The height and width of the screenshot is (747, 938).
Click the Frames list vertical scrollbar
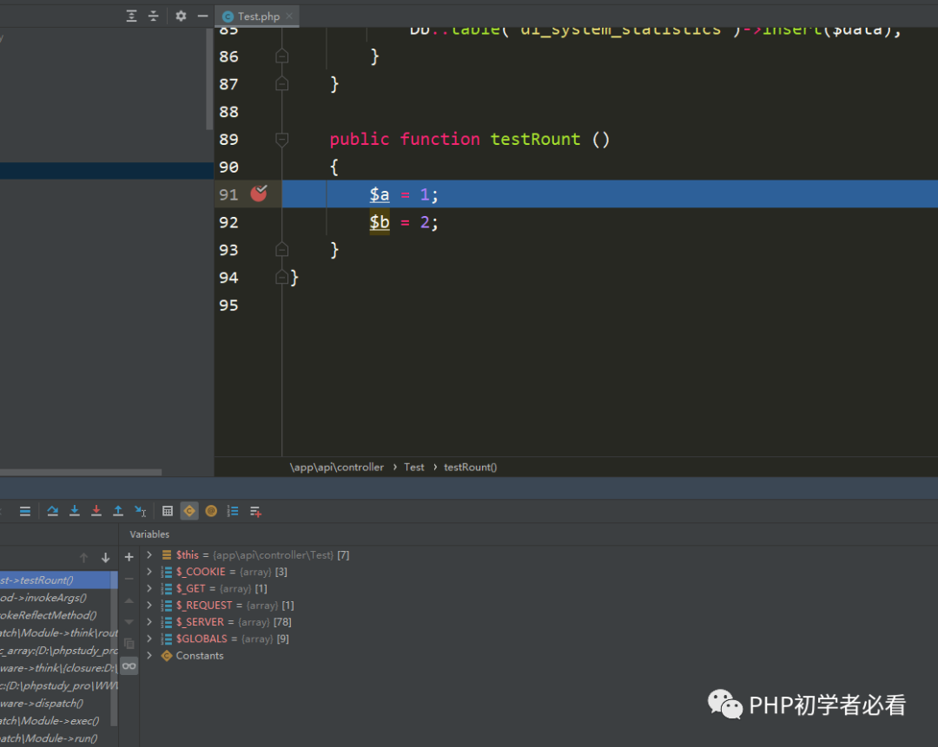click(115, 648)
